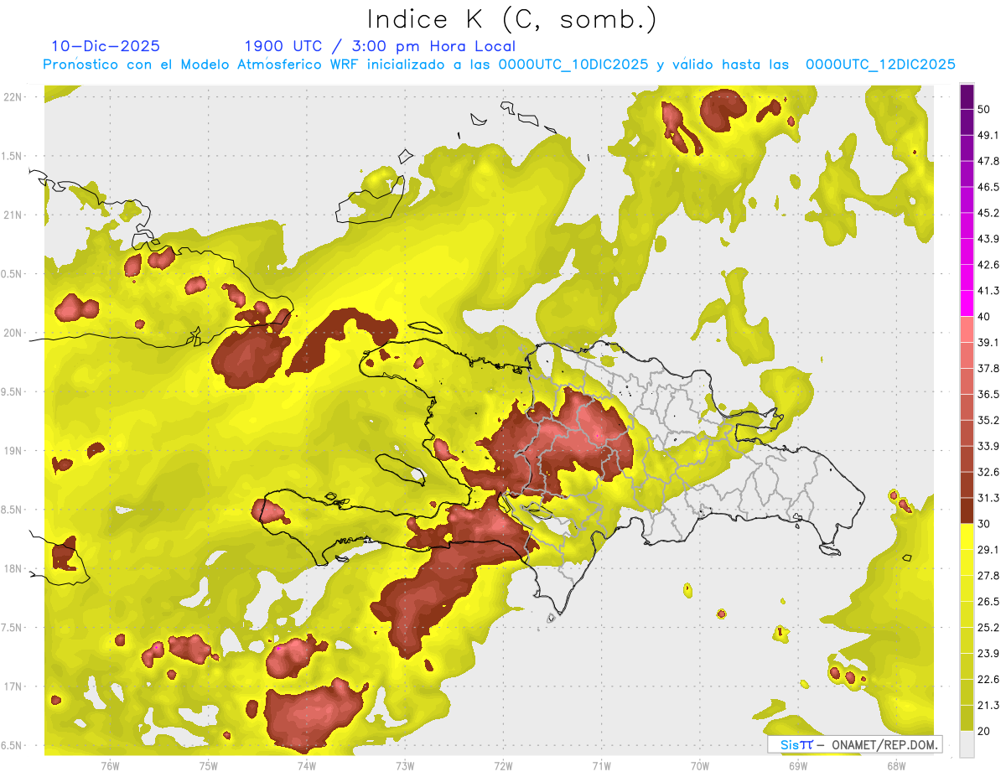This screenshot has width=1006, height=777.
Task: Pick the gray swatch below the 20 mark
Action: pyautogui.click(x=967, y=744)
